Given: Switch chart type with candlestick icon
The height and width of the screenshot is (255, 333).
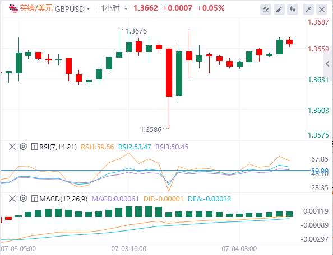Looking at the screenshot, I should pyautogui.click(x=293, y=10).
